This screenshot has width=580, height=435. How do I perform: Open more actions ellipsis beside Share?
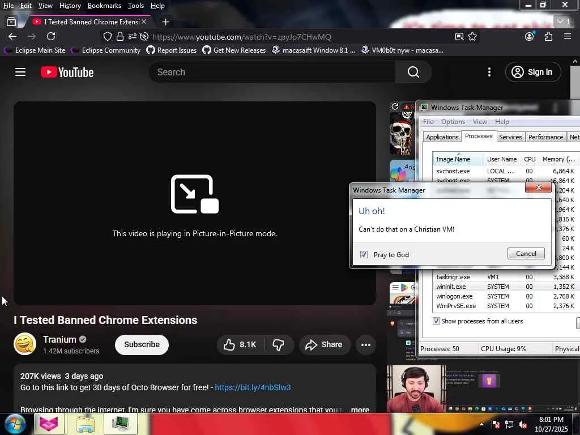pos(366,345)
